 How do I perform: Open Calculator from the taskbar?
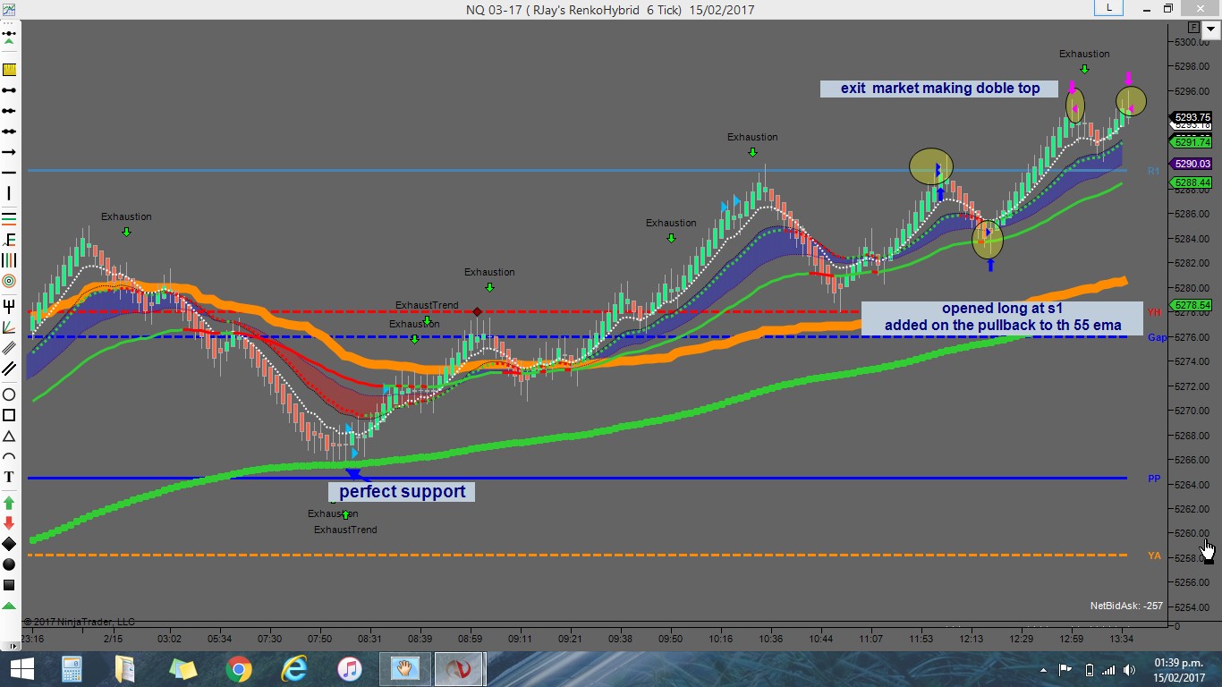pos(72,669)
